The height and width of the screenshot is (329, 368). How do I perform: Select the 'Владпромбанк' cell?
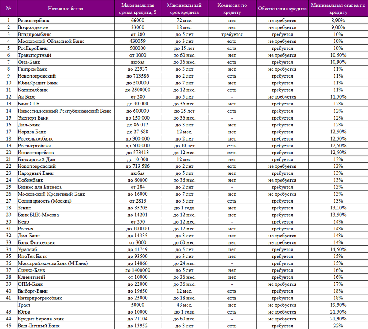pos(66,34)
